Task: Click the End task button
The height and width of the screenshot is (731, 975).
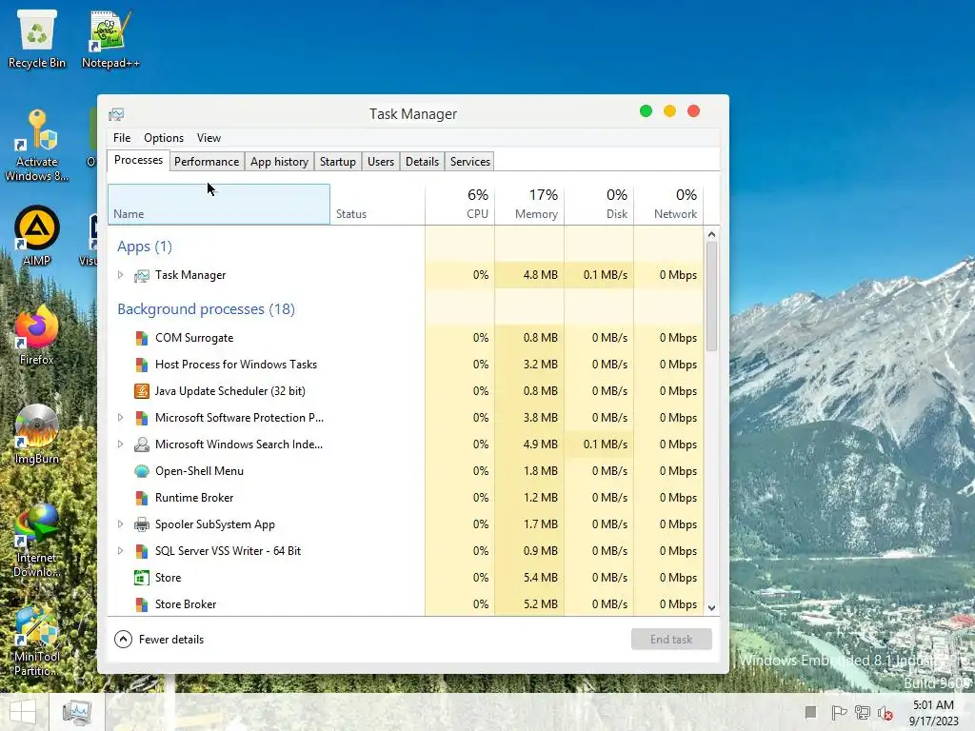Action: [x=671, y=639]
